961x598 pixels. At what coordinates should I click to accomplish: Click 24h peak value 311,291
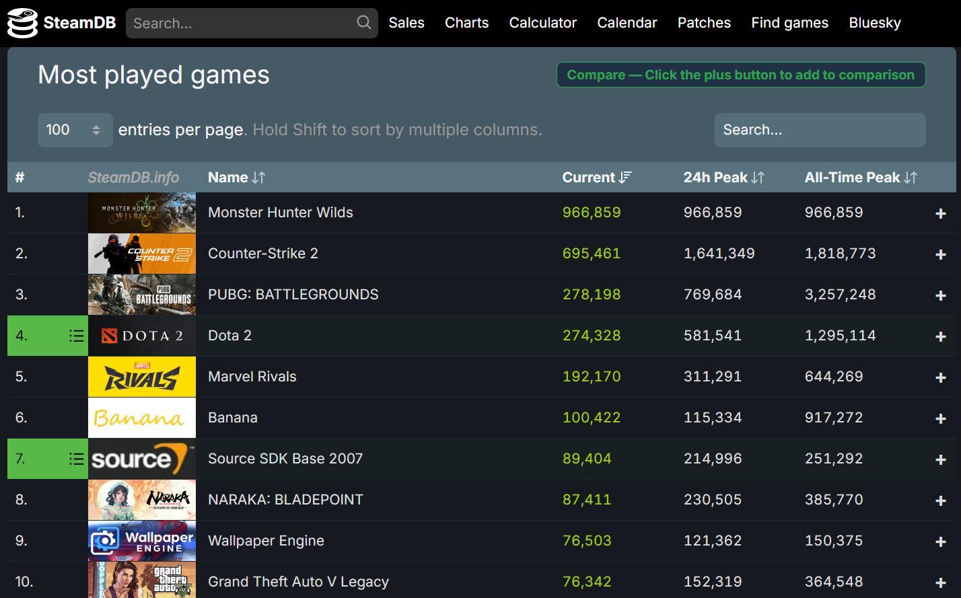pyautogui.click(x=713, y=377)
